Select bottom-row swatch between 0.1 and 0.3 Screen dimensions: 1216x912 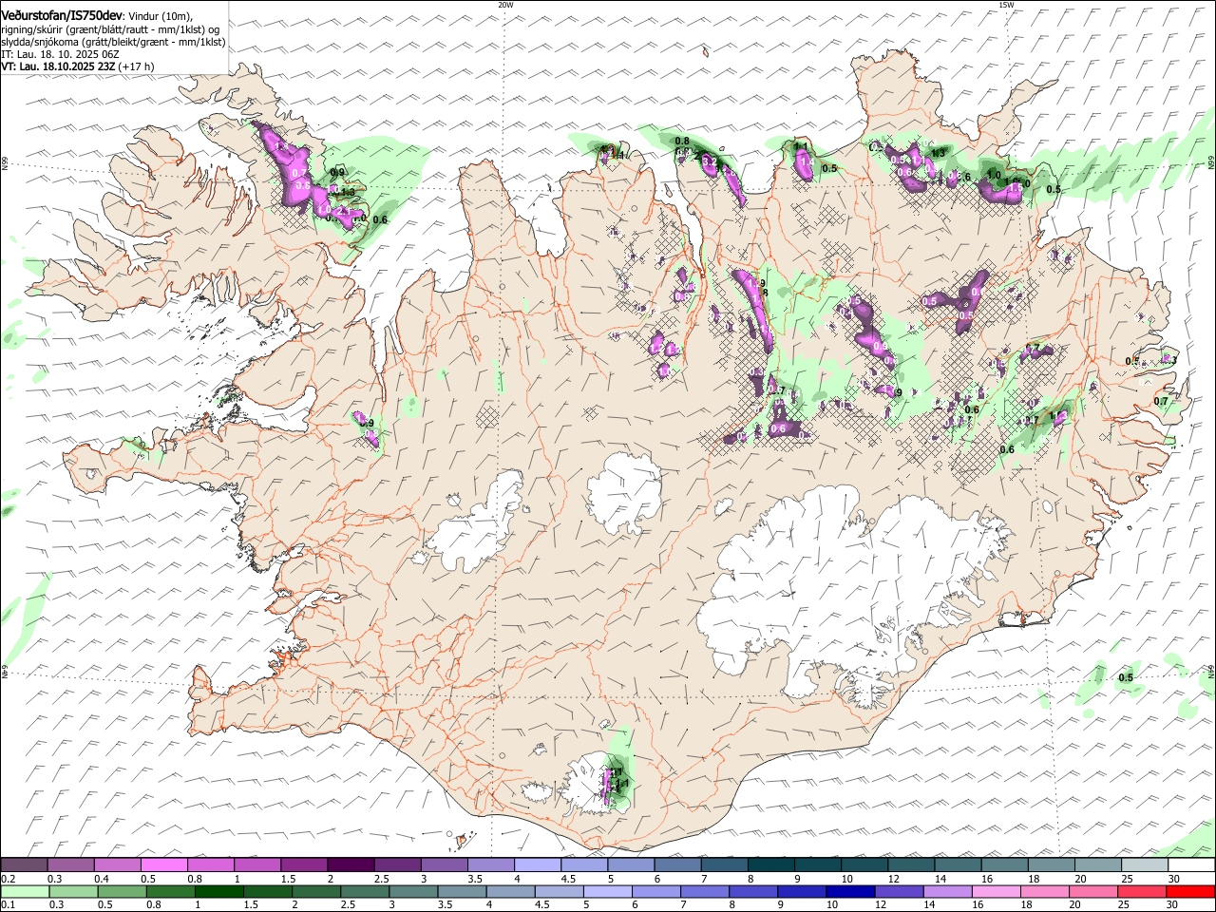pyautogui.click(x=25, y=891)
